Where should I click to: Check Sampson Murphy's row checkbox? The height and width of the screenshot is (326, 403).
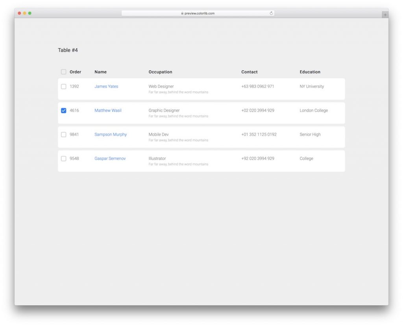coord(63,134)
